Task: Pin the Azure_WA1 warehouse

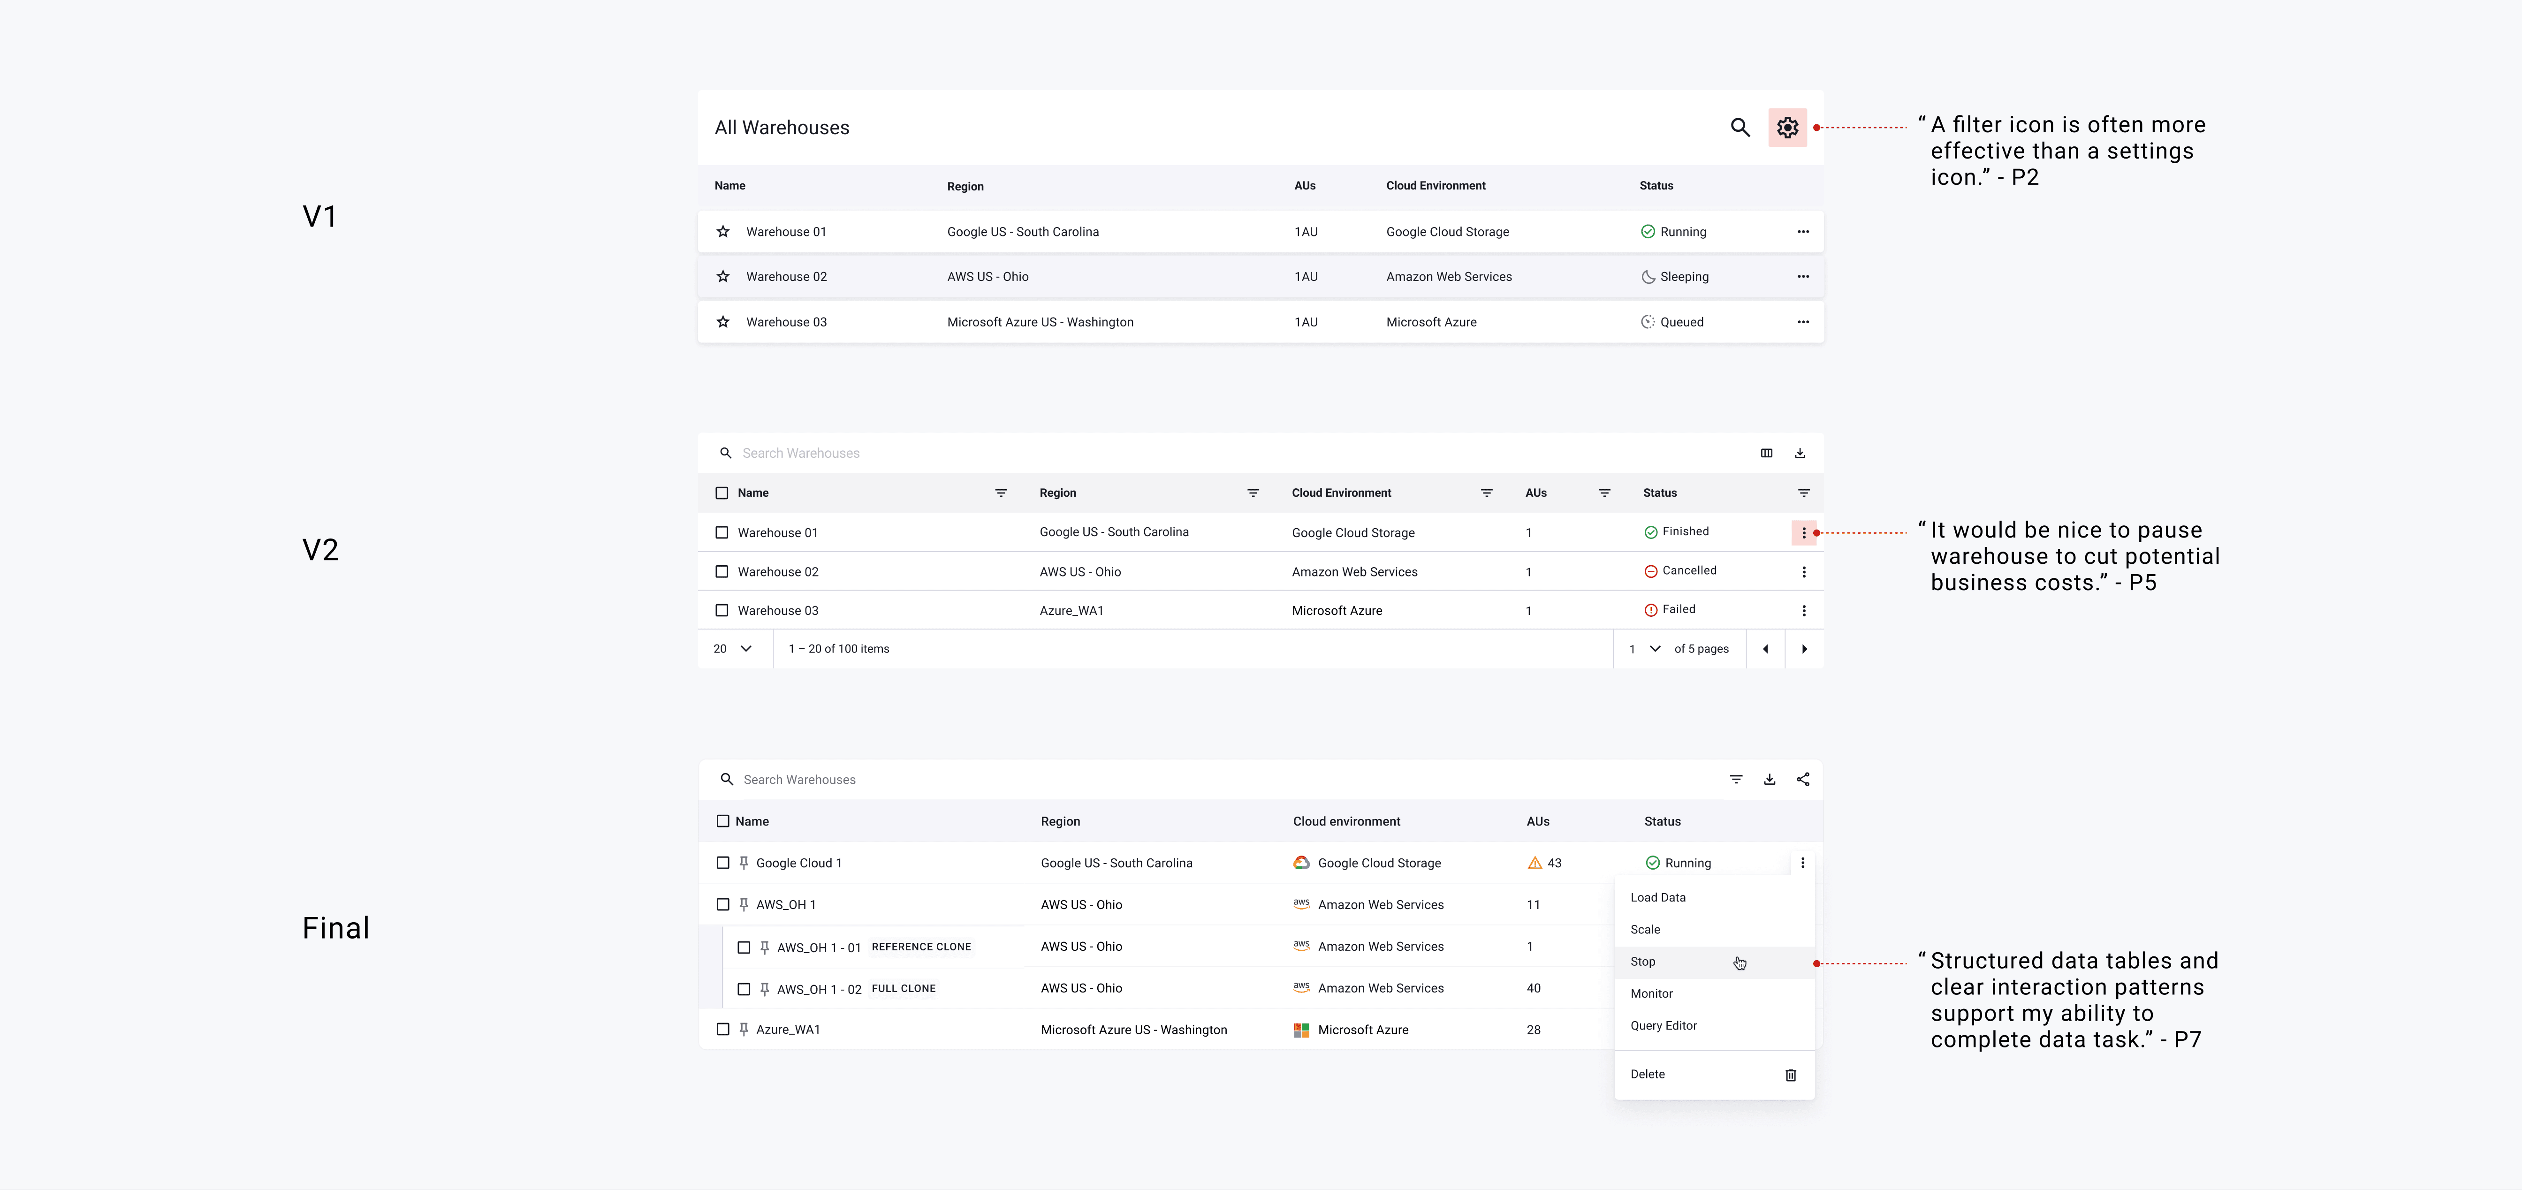Action: click(x=744, y=1030)
